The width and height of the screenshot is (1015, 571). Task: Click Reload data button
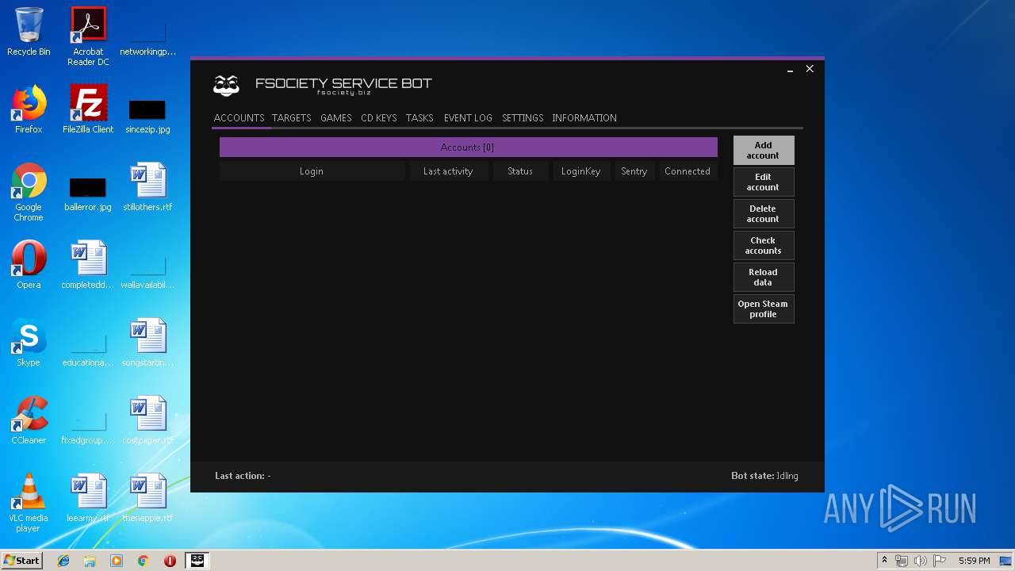pos(763,277)
